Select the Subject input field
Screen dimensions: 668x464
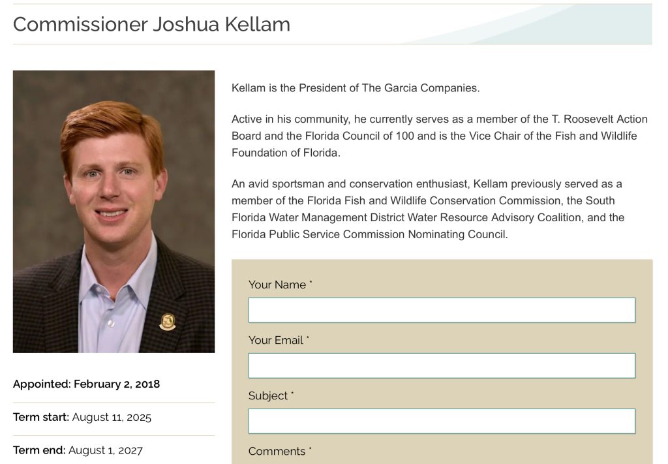tap(442, 421)
